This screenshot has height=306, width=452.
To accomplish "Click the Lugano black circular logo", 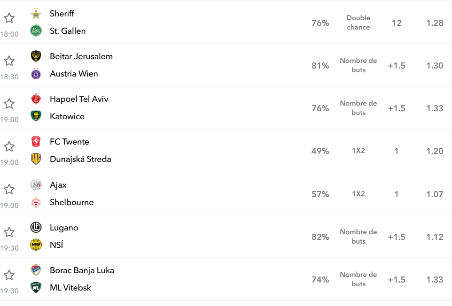I will pos(36,228).
